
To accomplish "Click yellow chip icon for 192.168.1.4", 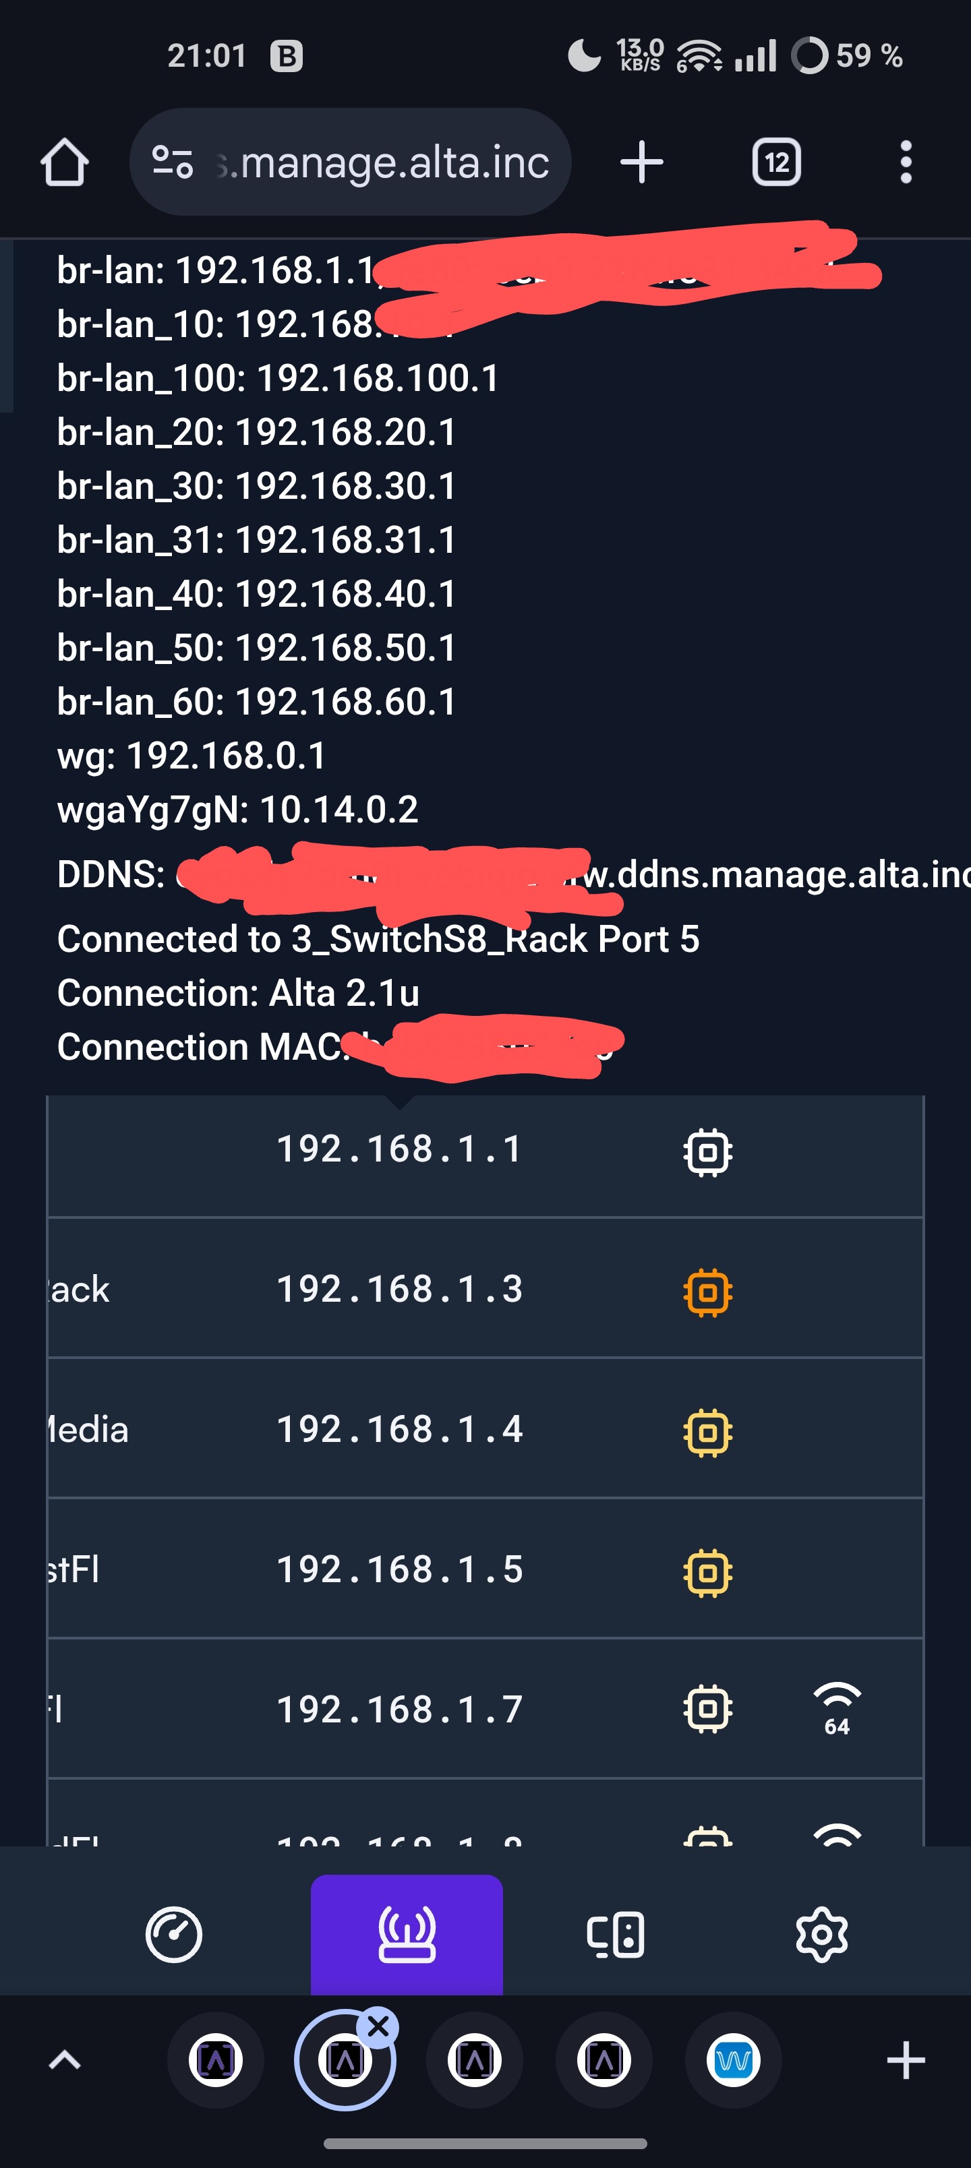I will pyautogui.click(x=707, y=1432).
